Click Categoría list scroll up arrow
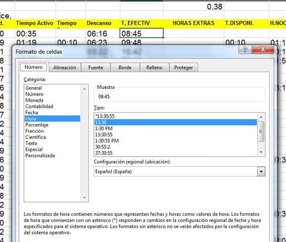This screenshot has height=242, width=286. [x=84, y=89]
